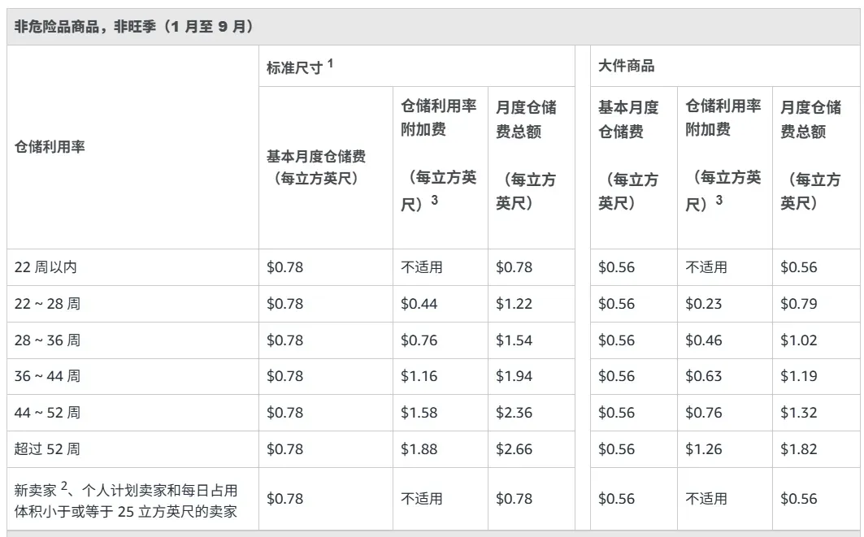
Task: Select the $0.44 surcharge cell
Action: coord(419,304)
